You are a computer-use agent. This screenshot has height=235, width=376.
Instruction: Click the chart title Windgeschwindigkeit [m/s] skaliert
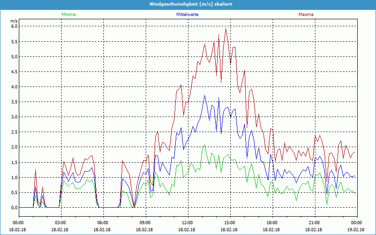tap(191, 4)
